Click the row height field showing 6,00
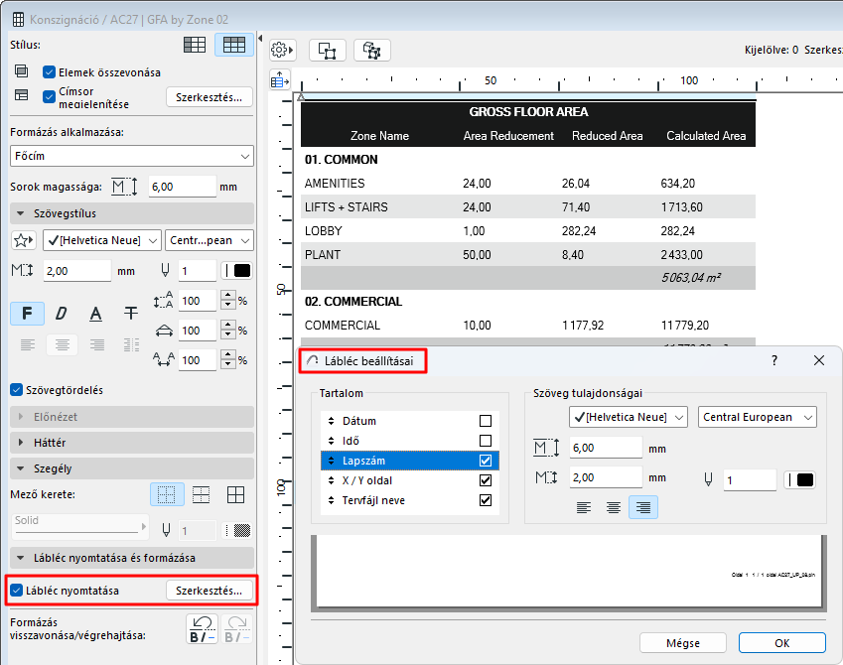 182,186
